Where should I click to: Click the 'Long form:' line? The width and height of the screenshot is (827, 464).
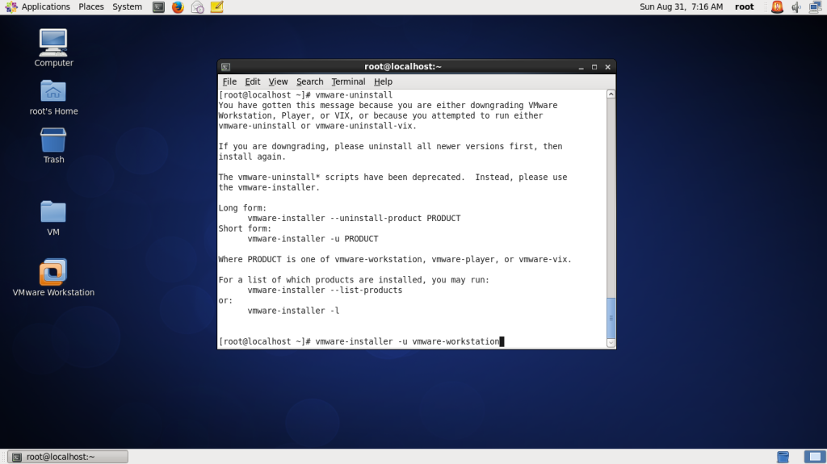click(x=242, y=207)
